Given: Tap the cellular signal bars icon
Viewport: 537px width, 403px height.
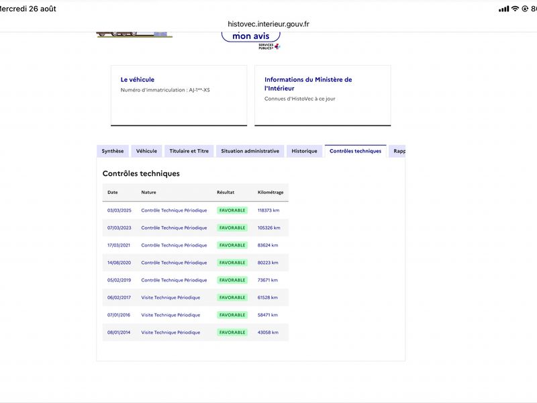Looking at the screenshot, I should (504, 9).
